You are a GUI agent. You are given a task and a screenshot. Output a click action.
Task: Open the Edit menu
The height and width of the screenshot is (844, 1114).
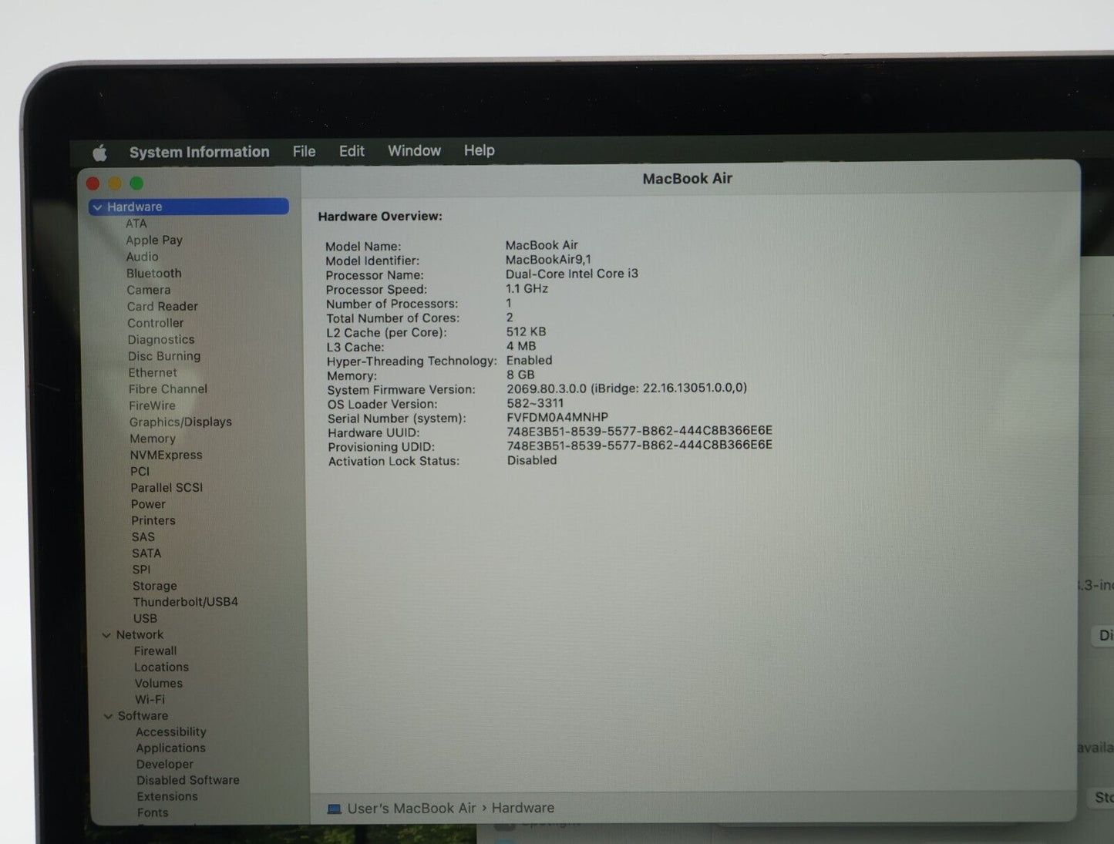(x=352, y=151)
